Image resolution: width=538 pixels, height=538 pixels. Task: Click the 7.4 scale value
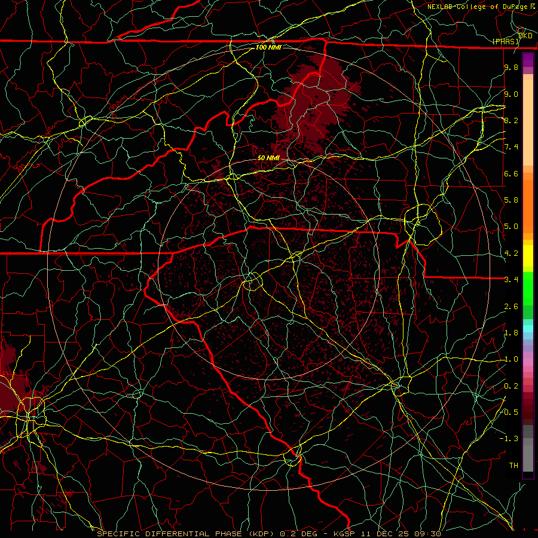click(x=511, y=147)
